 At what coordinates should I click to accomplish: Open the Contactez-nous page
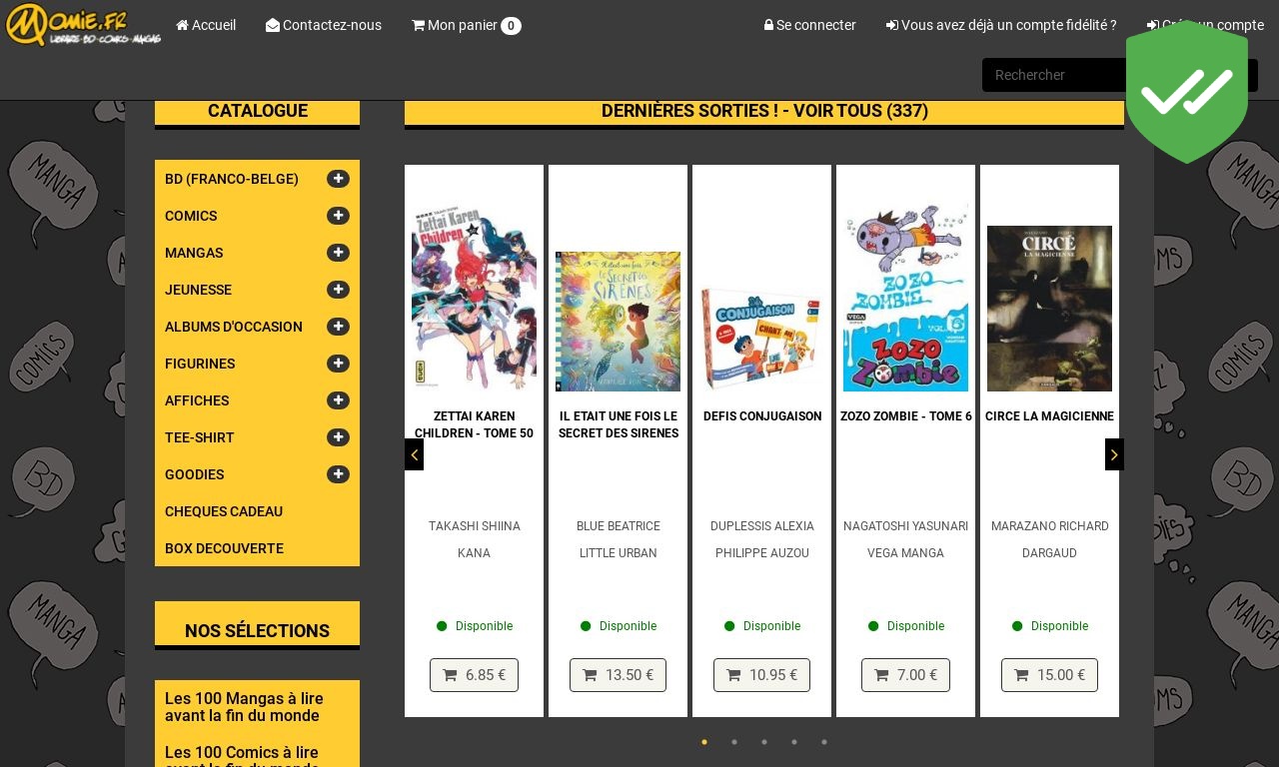324,25
